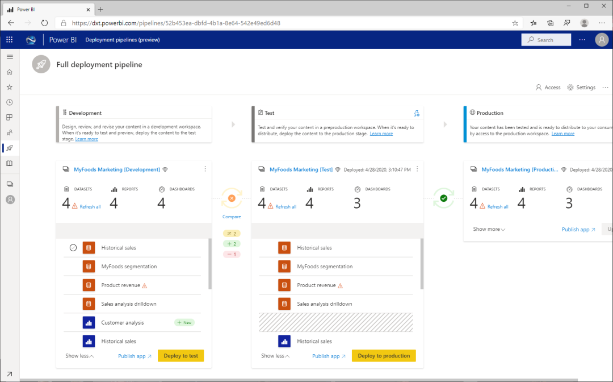
Task: Click Product revenue warning icon in Test
Action: pos(340,286)
